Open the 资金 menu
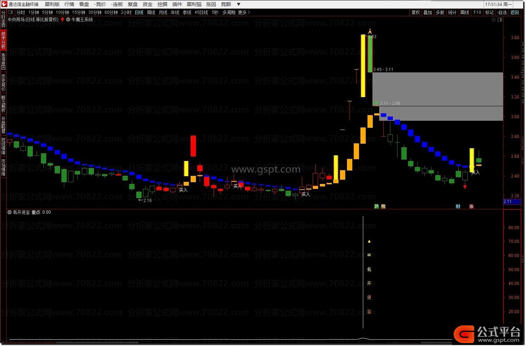This screenshot has height=346, width=526. coord(148,4)
